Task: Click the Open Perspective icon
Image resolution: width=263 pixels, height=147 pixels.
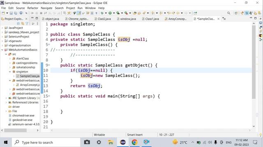Action: pos(236,13)
